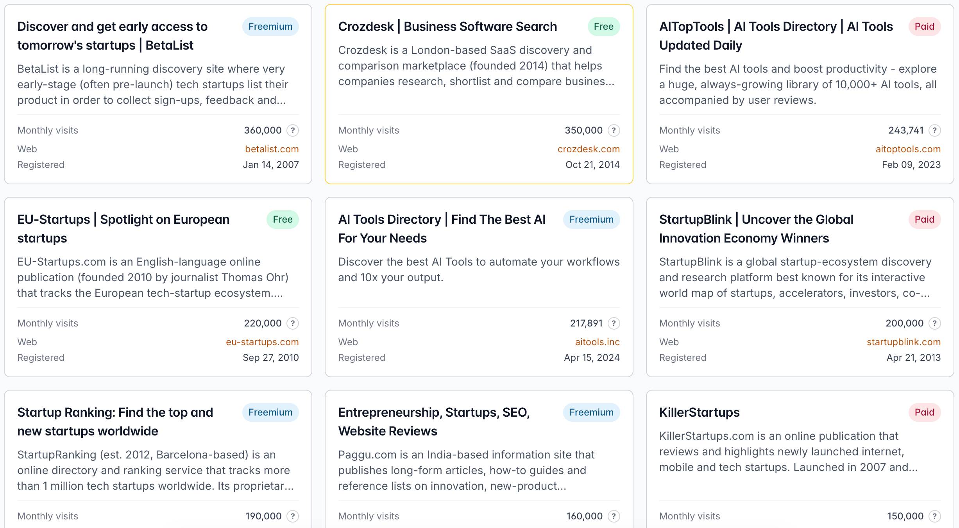Visit the aitoptools.com link
Image resolution: width=959 pixels, height=528 pixels.
[908, 149]
